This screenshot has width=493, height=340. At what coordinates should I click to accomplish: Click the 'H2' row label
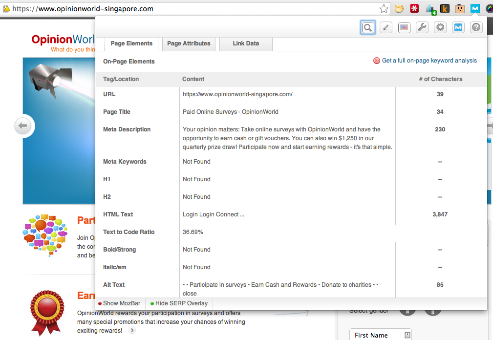(x=107, y=197)
